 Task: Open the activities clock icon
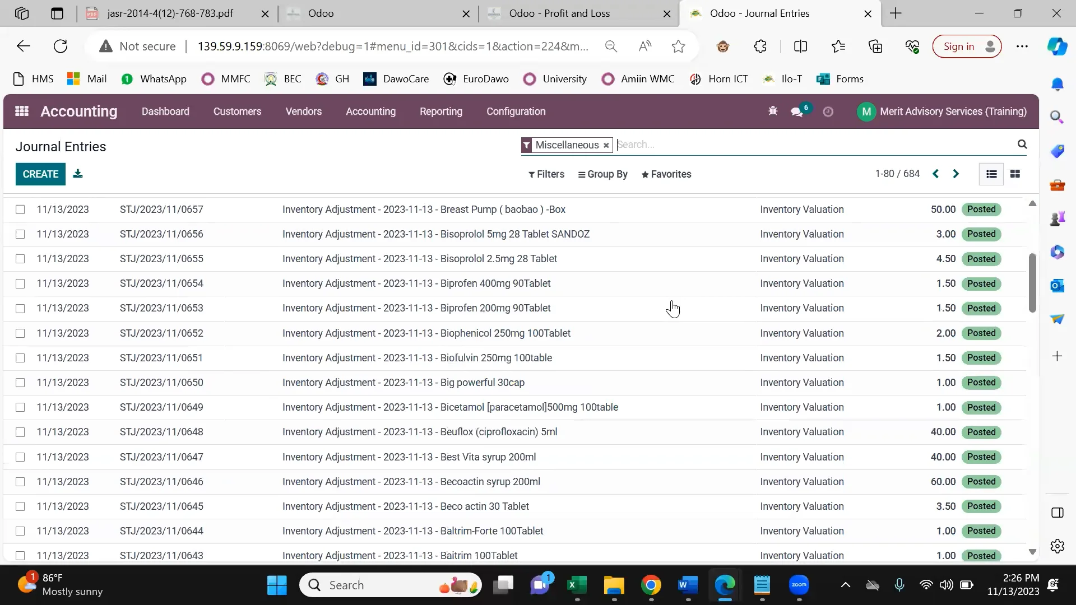(828, 112)
